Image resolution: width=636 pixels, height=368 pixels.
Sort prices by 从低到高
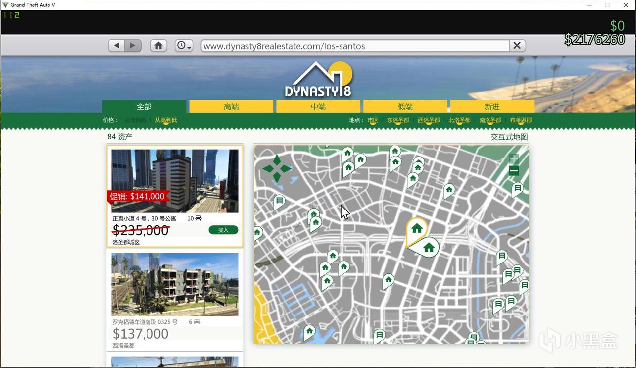pos(135,120)
